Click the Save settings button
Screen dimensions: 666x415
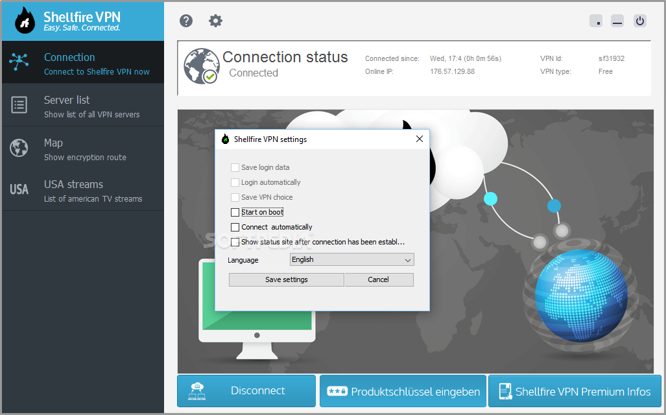point(286,279)
